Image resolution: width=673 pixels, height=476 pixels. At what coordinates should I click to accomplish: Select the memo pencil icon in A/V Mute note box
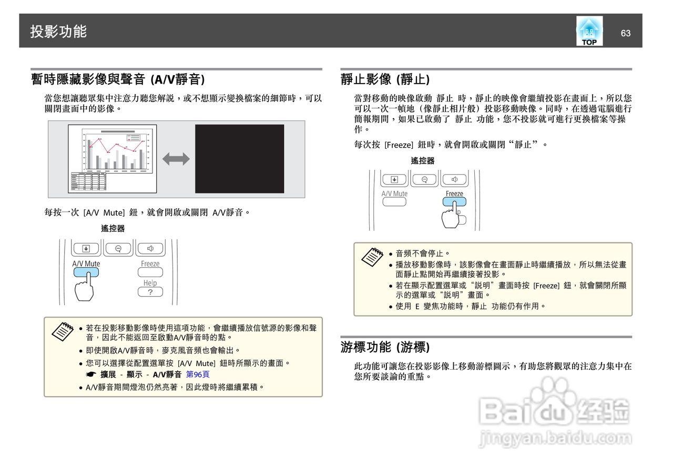(x=63, y=331)
